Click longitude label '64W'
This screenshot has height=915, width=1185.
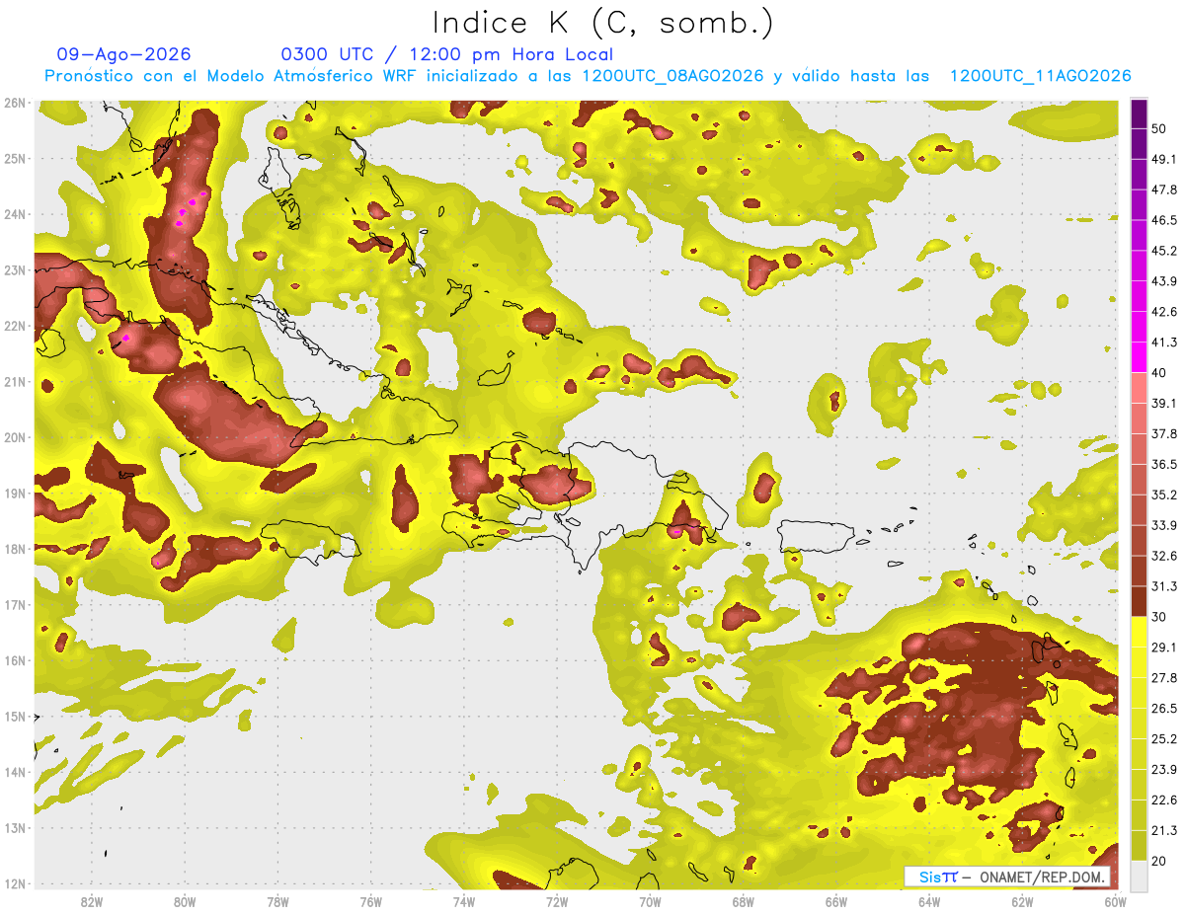929,901
